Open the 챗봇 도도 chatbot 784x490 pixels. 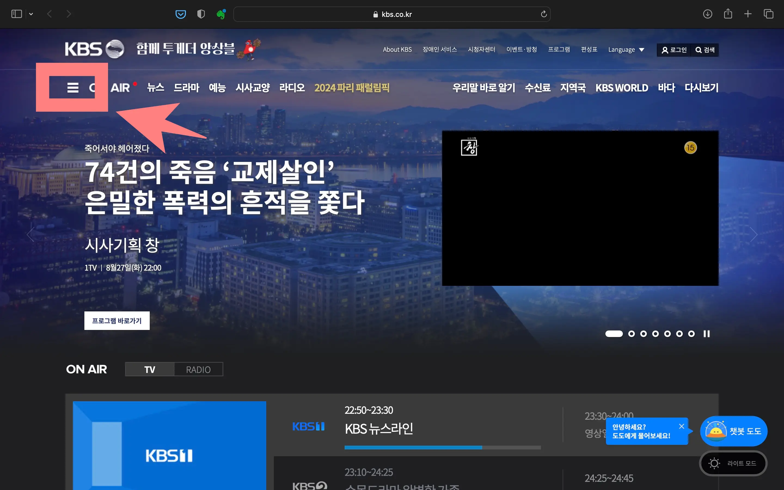pos(733,431)
